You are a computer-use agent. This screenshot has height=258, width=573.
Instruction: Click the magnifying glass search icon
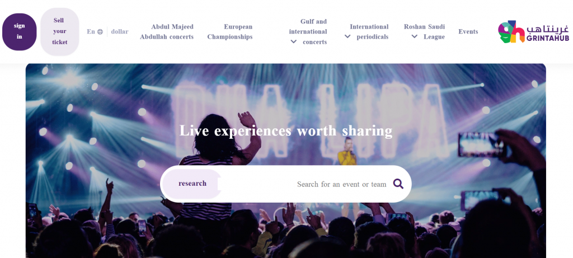[398, 184]
